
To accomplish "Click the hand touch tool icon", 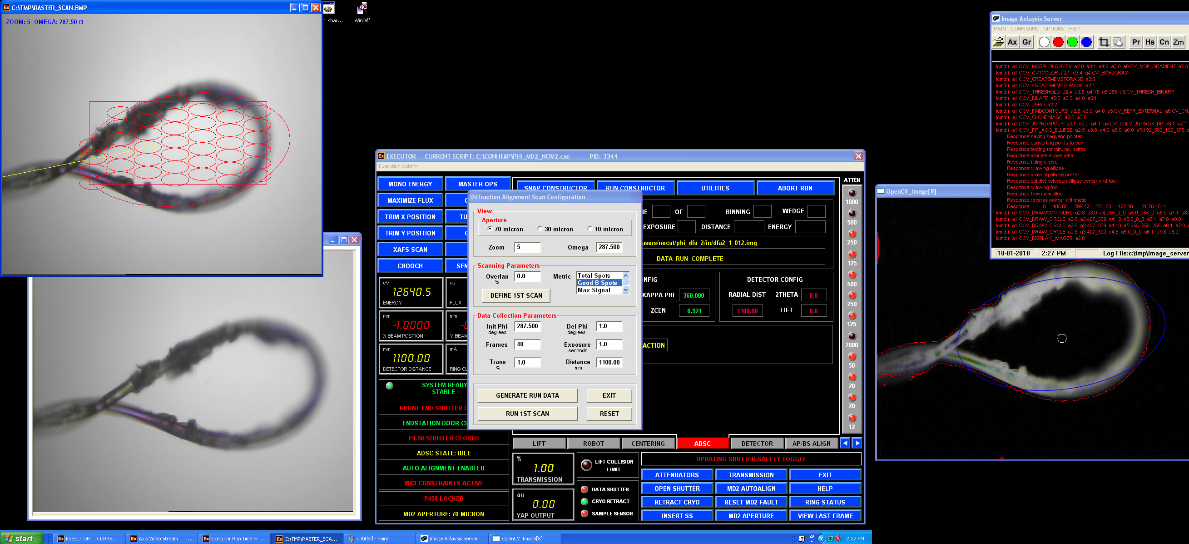I will (x=1118, y=42).
